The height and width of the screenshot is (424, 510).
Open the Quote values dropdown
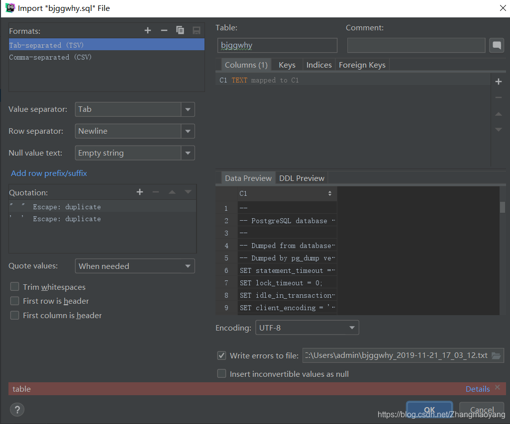(x=188, y=266)
